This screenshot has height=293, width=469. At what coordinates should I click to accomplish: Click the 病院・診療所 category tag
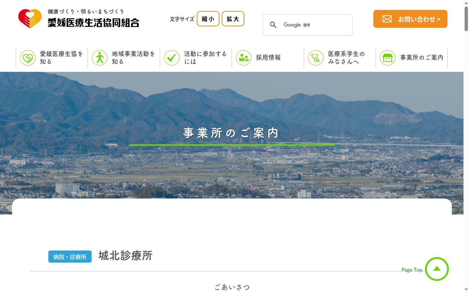70,257
